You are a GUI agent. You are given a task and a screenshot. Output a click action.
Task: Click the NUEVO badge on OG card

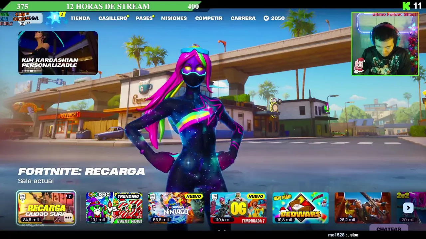256,197
